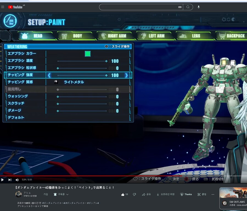Click the ウォッシング row label

pos(18,96)
